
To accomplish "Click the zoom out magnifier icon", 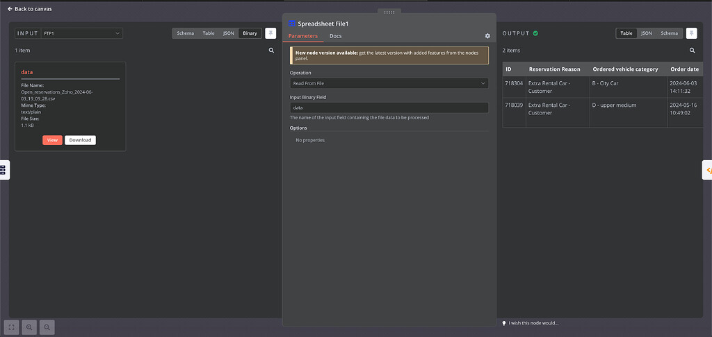I will tap(47, 327).
